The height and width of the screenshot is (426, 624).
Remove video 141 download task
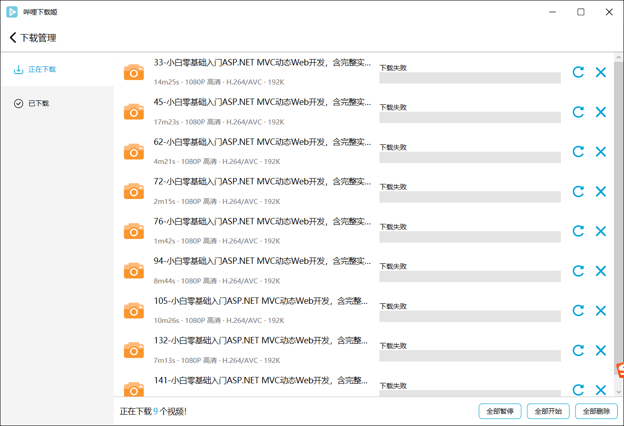[x=601, y=390]
